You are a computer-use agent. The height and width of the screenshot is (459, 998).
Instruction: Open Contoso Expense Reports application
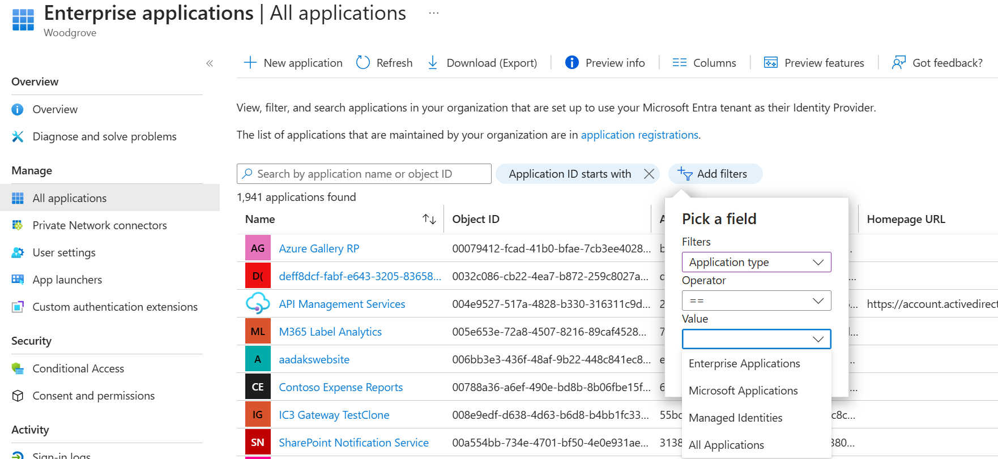[340, 387]
